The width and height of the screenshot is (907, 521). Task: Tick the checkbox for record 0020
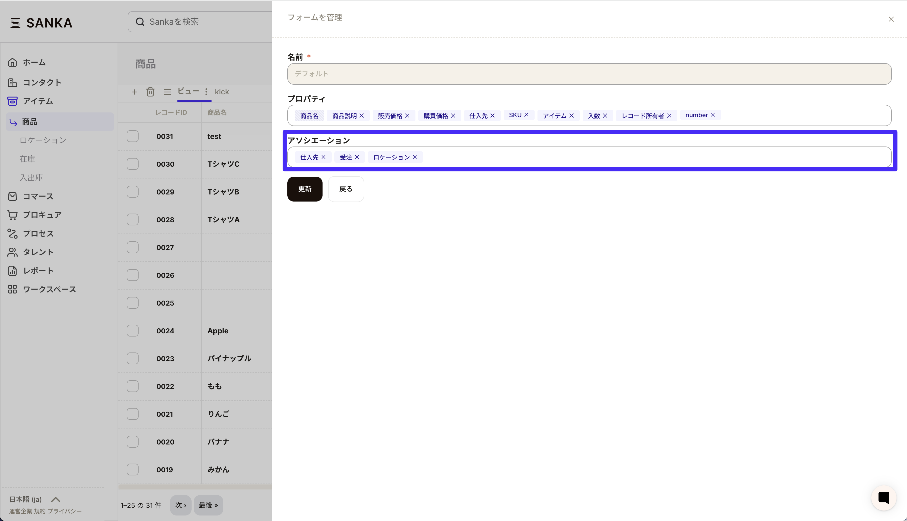point(133,442)
